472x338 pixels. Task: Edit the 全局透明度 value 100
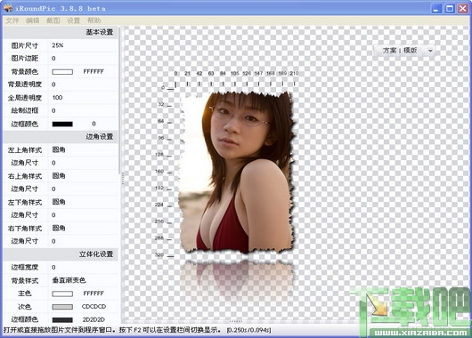click(83, 98)
